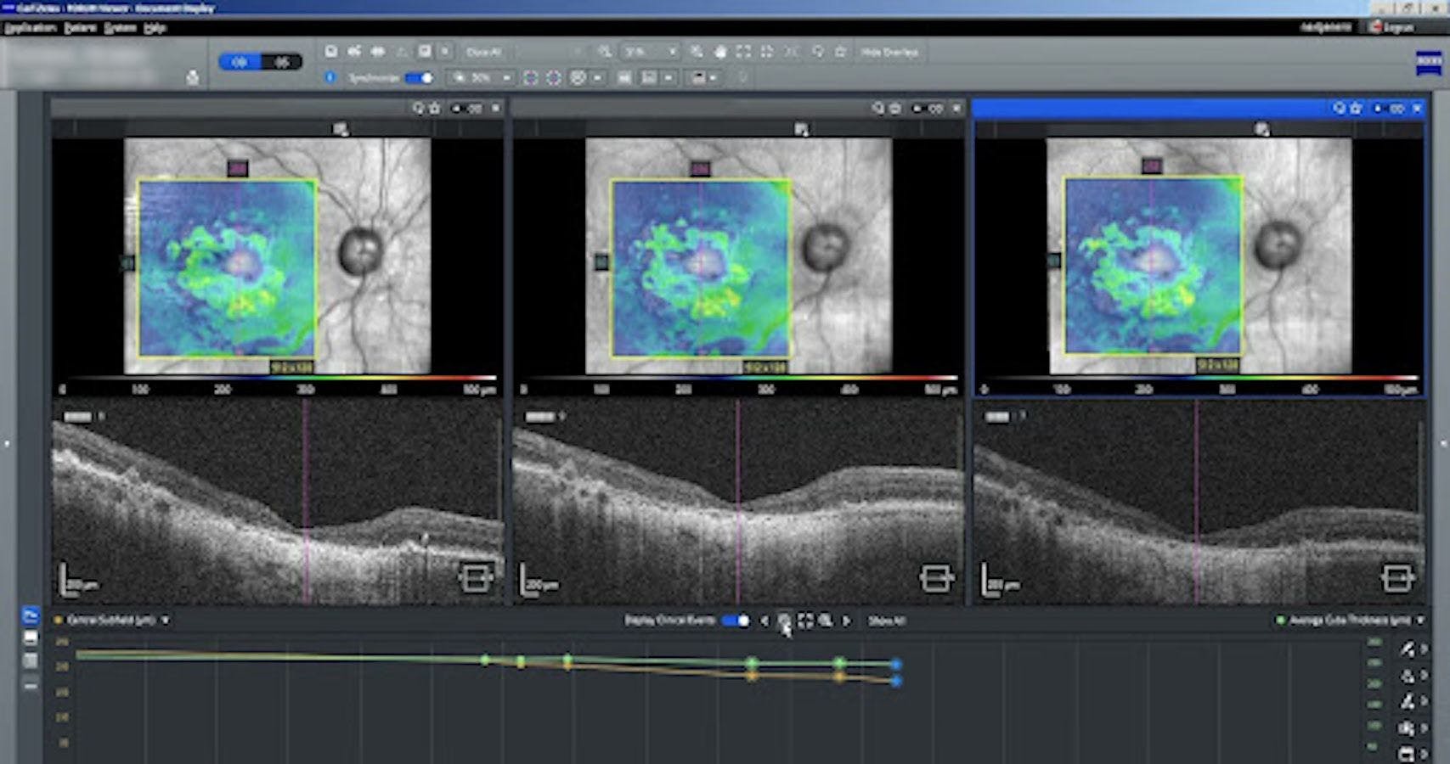
Task: Click the star icon in the first viewer header
Action: [435, 109]
